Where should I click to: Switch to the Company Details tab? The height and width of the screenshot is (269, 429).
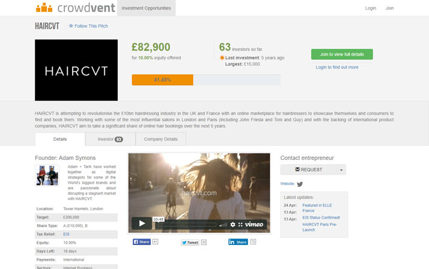161,139
